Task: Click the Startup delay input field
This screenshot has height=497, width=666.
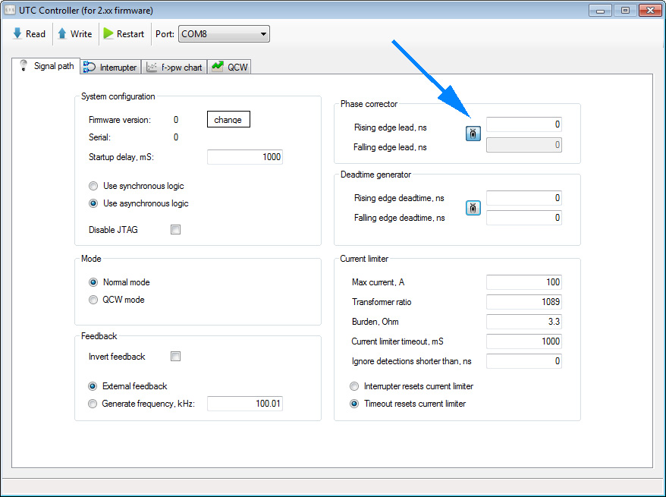Action: point(244,157)
